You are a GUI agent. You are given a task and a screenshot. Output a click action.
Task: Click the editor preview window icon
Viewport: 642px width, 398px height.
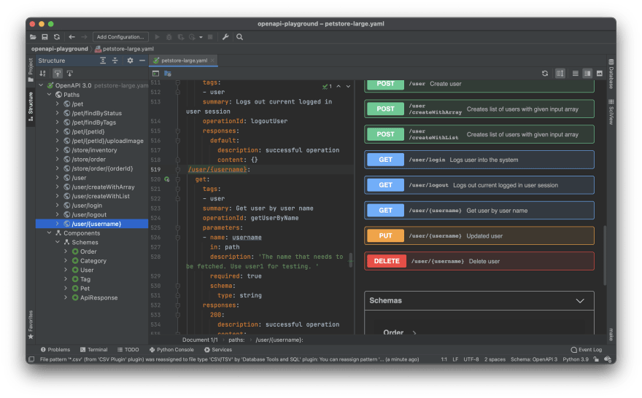[155, 74]
